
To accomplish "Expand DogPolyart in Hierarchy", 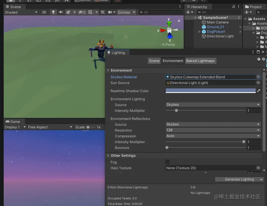I will tap(200, 32).
